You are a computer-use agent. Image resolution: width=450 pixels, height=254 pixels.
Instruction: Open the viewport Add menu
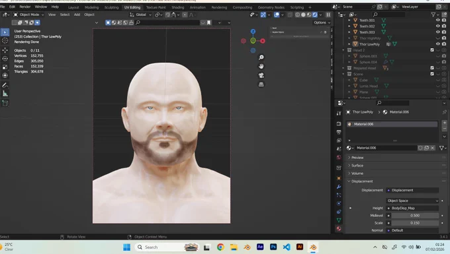(77, 15)
